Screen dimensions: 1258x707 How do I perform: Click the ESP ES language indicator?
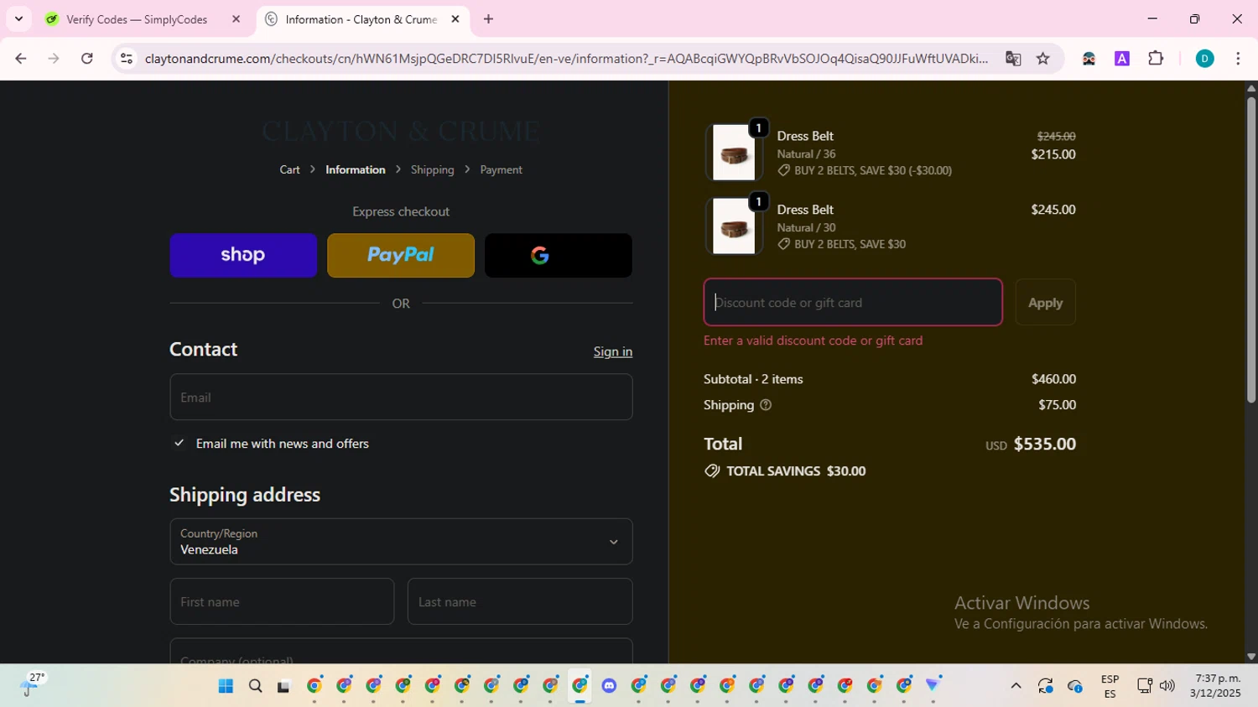[x=1110, y=686]
